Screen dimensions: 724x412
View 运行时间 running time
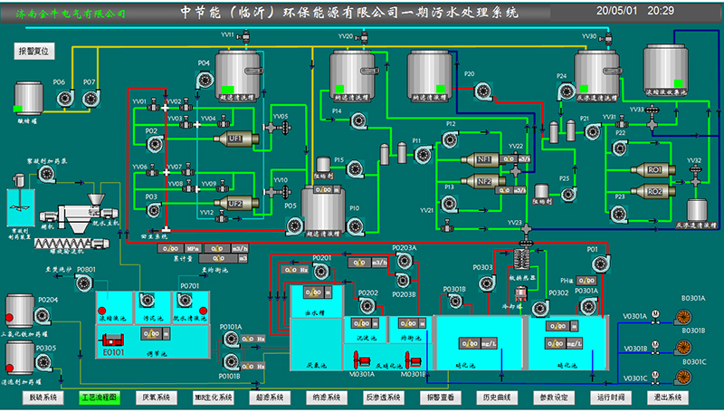pos(610,398)
